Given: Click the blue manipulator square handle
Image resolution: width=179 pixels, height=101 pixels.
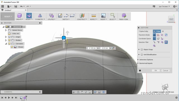Looking at the screenshot, I should [x=64, y=38].
